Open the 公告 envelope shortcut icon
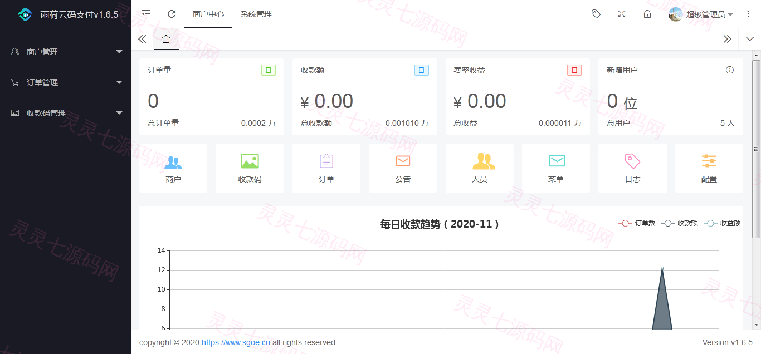The height and width of the screenshot is (354, 761). [403, 161]
